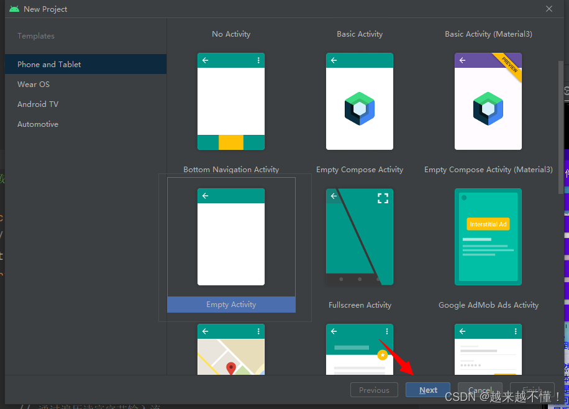Select the Phone and Tablet template category
The image size is (569, 409).
(86, 64)
